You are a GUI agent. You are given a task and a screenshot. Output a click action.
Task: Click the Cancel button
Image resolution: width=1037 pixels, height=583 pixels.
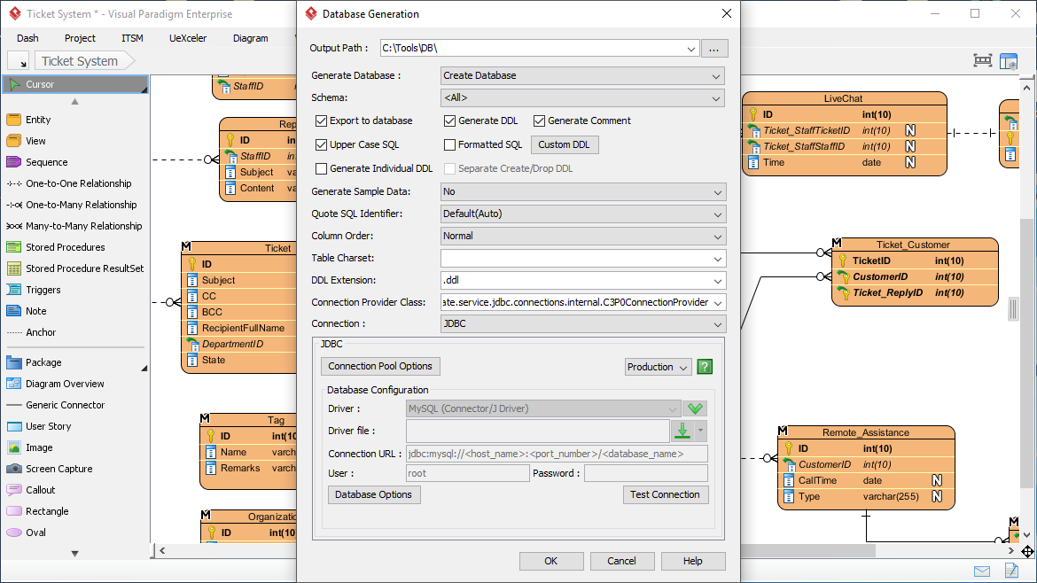point(622,561)
